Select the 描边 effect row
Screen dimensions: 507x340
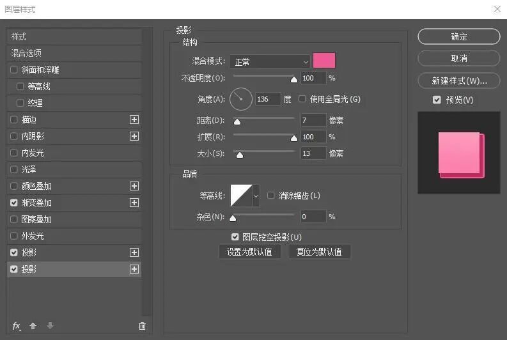pos(74,120)
